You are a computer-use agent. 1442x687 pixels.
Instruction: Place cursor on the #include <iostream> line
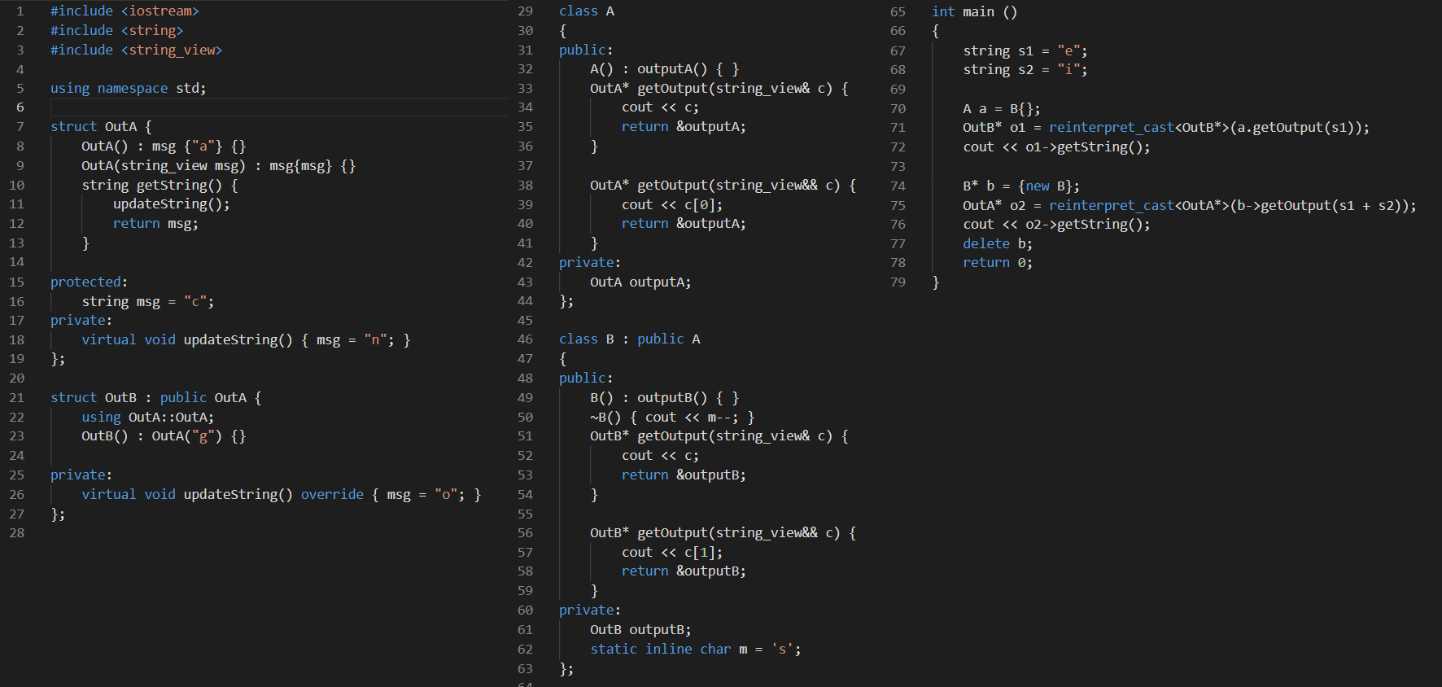(x=124, y=11)
